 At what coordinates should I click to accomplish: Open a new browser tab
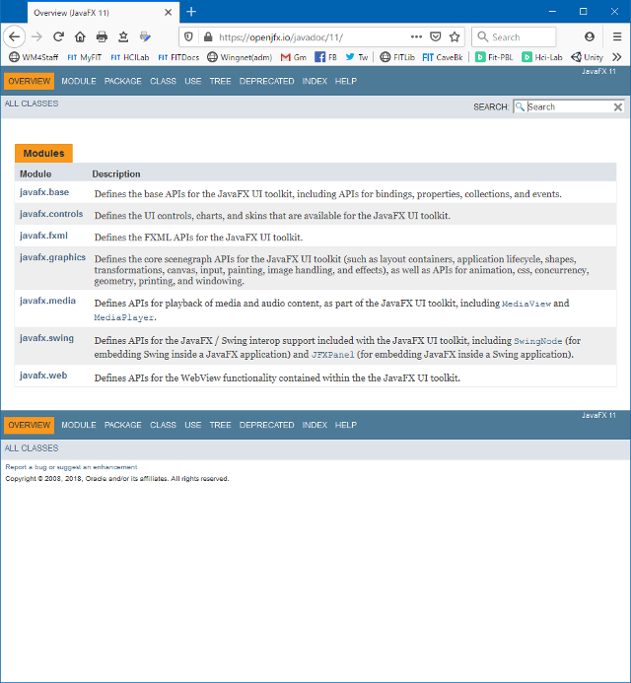click(191, 12)
